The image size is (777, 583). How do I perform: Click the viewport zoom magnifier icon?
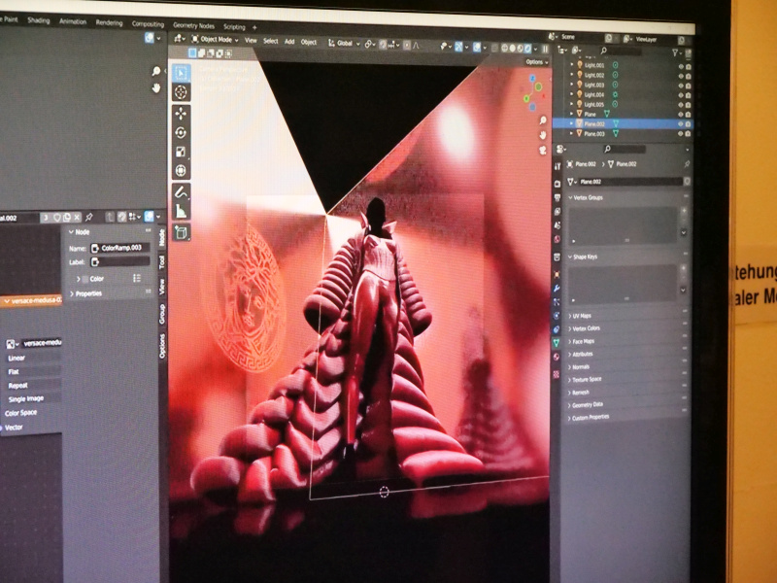pos(543,120)
